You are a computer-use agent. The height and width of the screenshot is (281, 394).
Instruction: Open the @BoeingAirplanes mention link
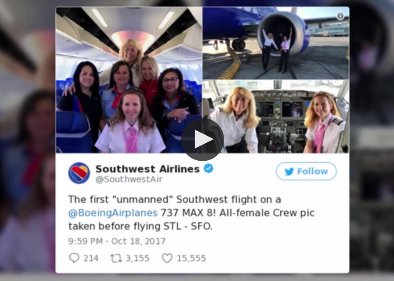[113, 213]
